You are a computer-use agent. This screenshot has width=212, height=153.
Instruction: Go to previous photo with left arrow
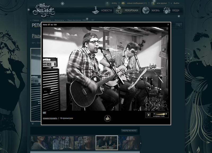click(x=46, y=91)
